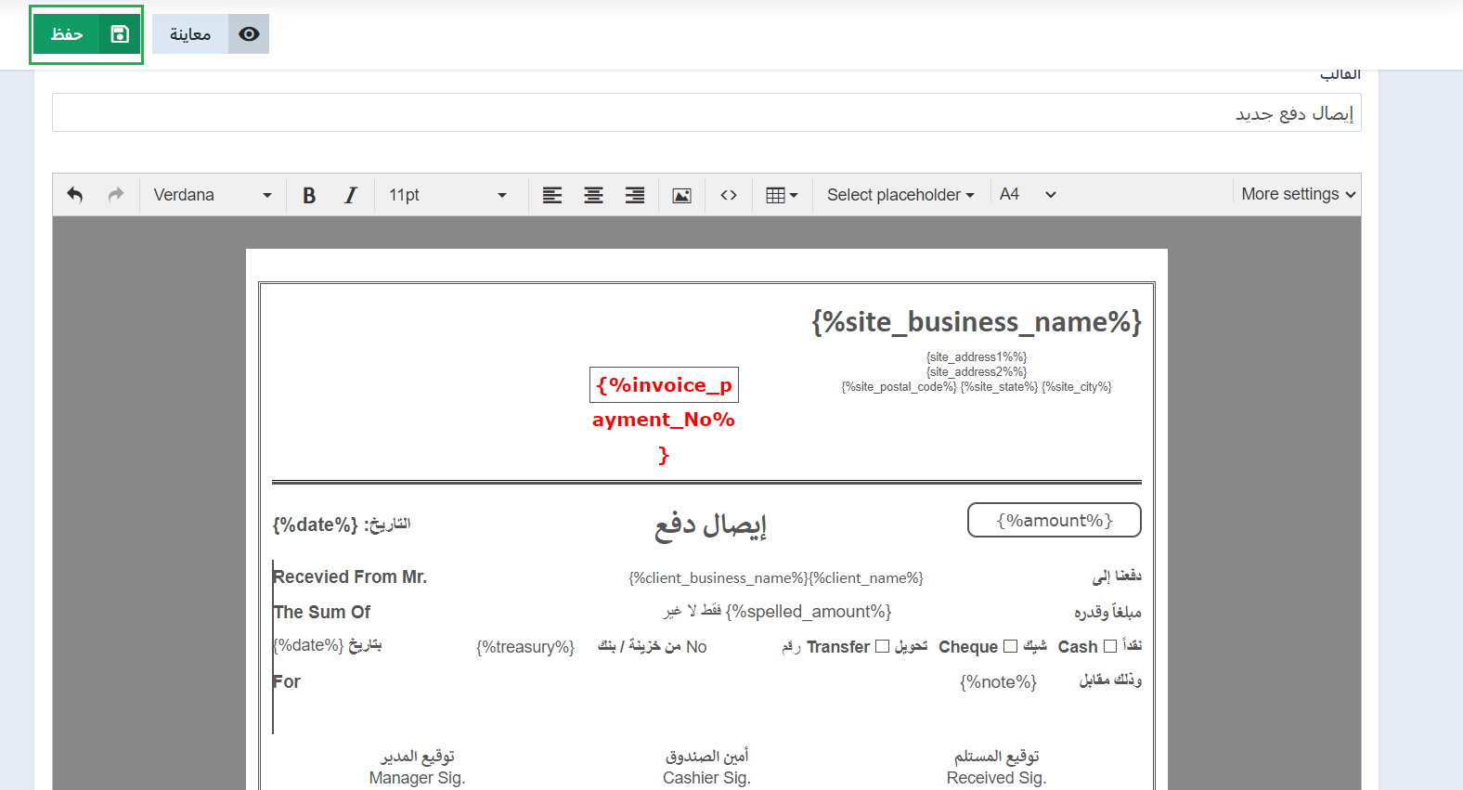Screen dimensions: 1463x790
Task: Click the template name input field
Action: click(706, 113)
